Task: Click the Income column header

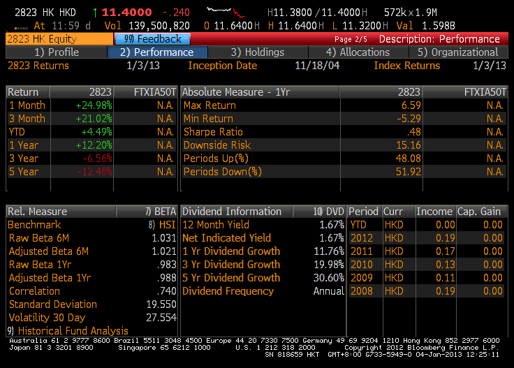Action: [434, 212]
